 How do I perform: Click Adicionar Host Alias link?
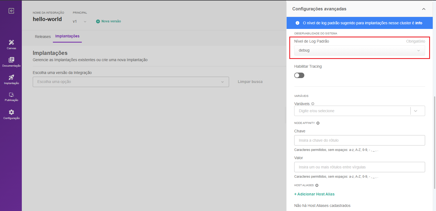[314, 194]
